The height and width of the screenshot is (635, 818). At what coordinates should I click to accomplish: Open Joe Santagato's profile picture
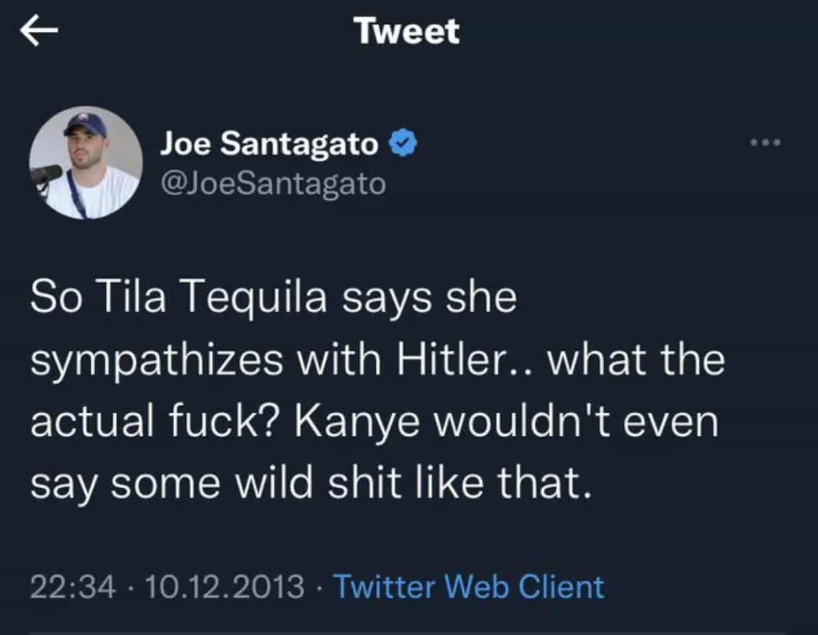coord(85,163)
